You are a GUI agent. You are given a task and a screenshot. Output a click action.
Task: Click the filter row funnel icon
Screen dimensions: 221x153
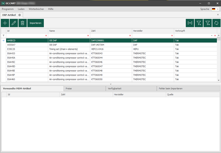[4, 36]
